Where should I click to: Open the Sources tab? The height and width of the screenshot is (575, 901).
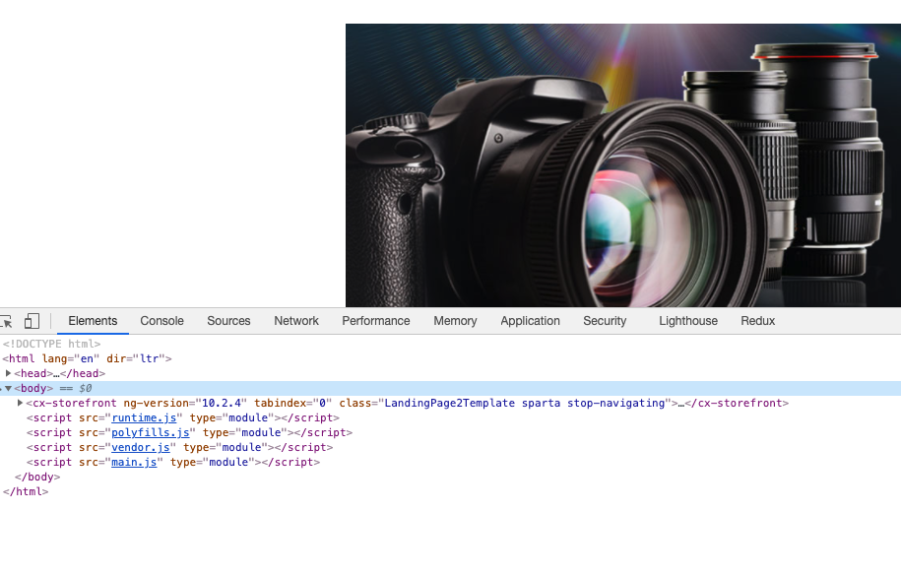click(228, 321)
